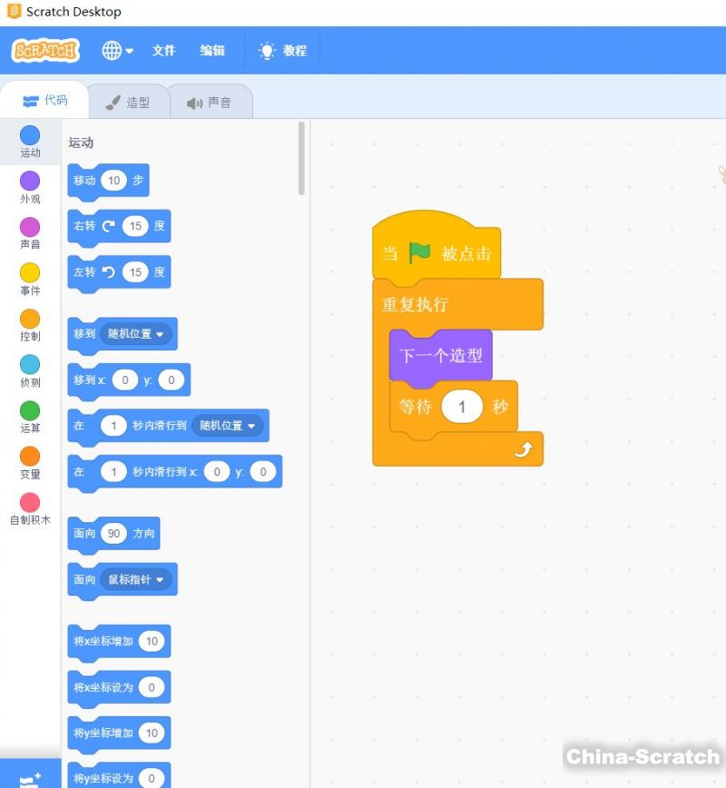
Task: Open 教程 tutorials with the lightbulb
Action: (283, 51)
